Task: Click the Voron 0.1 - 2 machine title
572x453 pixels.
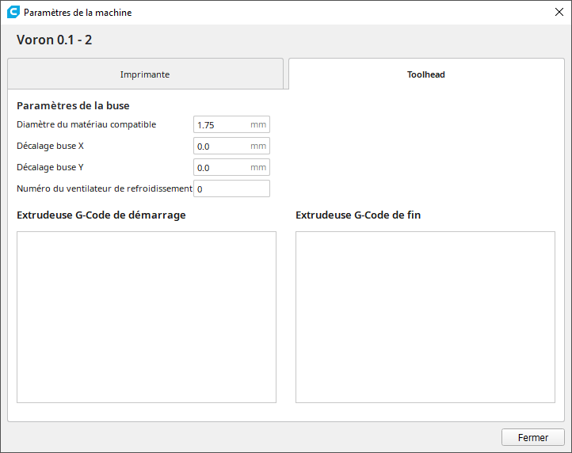Action: [x=55, y=40]
